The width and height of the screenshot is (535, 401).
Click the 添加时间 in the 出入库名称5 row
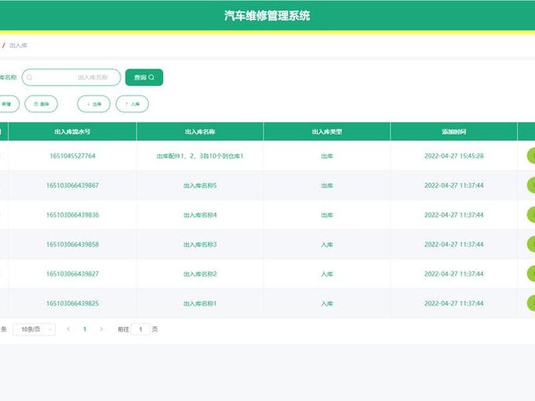point(454,186)
